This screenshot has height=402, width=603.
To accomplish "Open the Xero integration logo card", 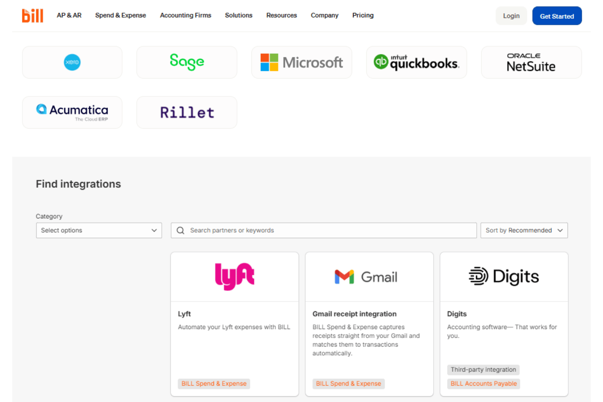I will click(72, 62).
